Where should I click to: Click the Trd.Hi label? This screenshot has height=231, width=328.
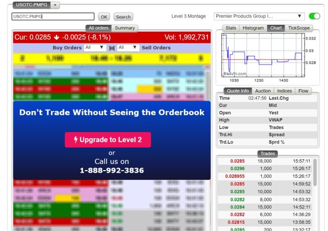click(x=225, y=135)
